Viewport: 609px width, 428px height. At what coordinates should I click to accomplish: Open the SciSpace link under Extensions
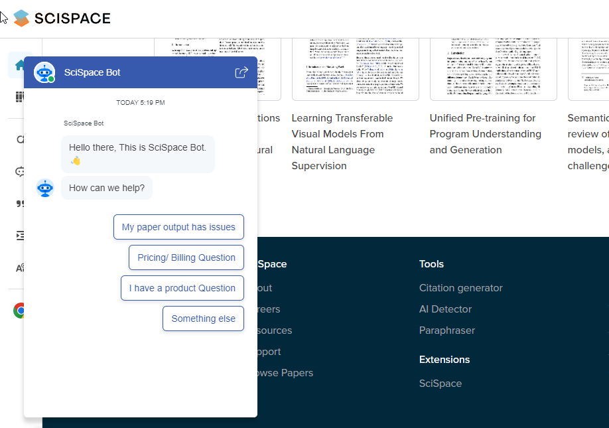[x=440, y=384]
